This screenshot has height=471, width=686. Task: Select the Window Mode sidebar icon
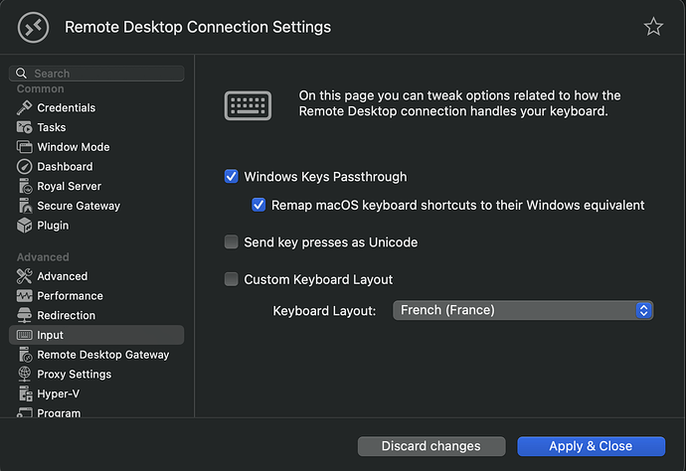tap(25, 147)
